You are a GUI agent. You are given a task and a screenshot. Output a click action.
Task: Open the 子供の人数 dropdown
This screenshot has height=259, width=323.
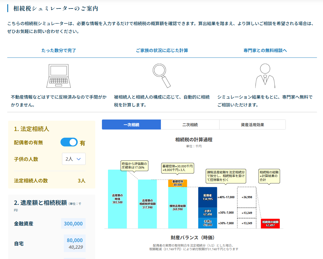click(73, 159)
